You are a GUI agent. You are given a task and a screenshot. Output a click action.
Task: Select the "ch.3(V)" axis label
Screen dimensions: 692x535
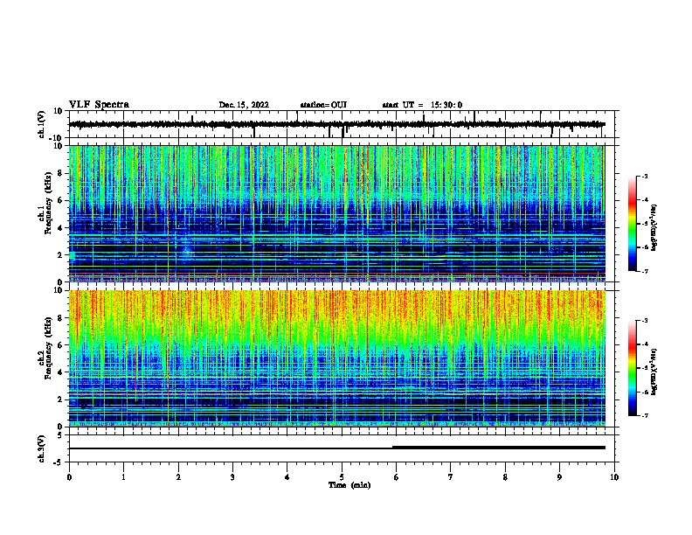coord(42,448)
